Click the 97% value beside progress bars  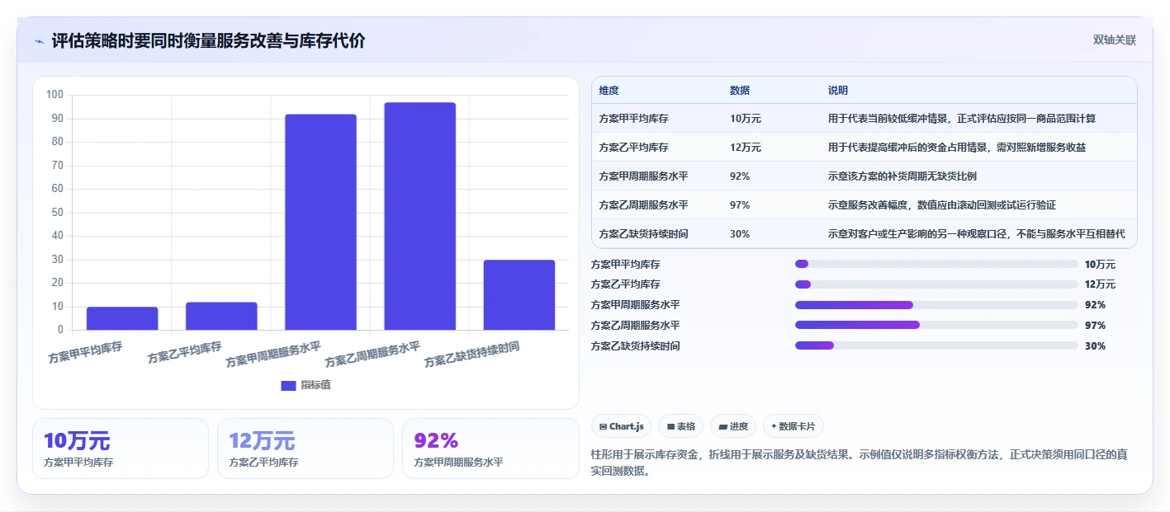(1095, 326)
